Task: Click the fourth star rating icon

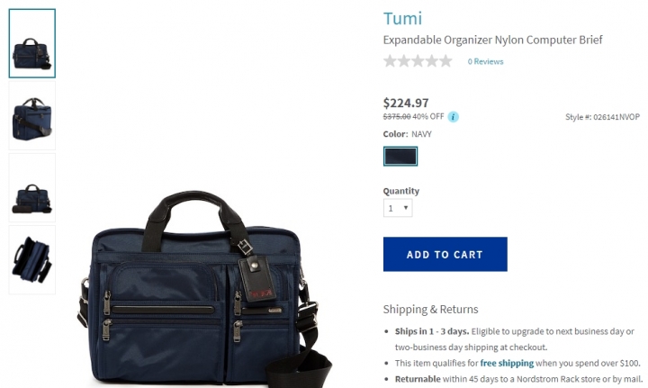Action: (x=432, y=61)
